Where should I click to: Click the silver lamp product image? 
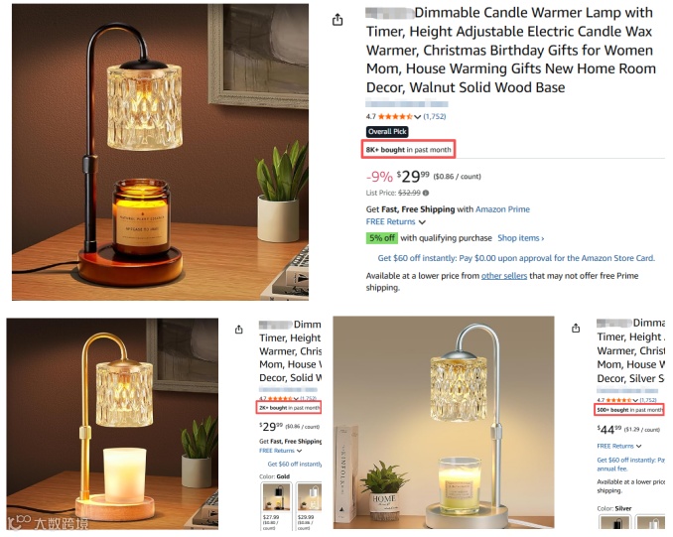click(444, 423)
